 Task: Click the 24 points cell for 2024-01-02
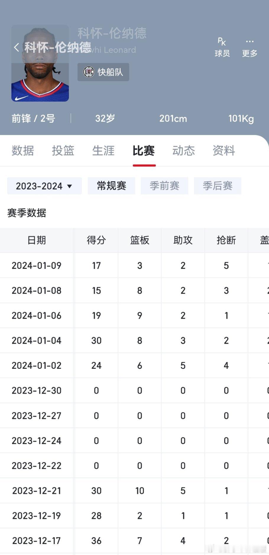(96, 365)
